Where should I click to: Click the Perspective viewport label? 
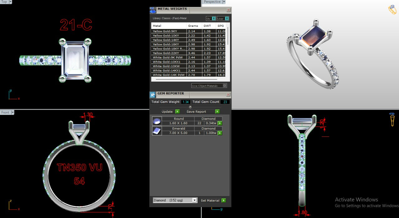(x=212, y=2)
